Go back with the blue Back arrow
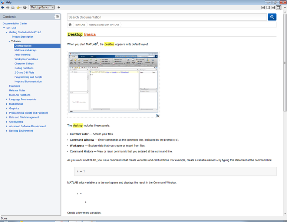The image size is (287, 222). click(x=3, y=7)
